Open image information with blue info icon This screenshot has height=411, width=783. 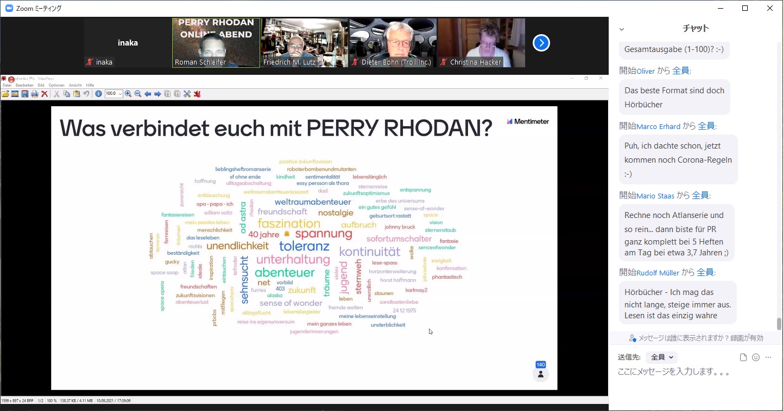98,94
